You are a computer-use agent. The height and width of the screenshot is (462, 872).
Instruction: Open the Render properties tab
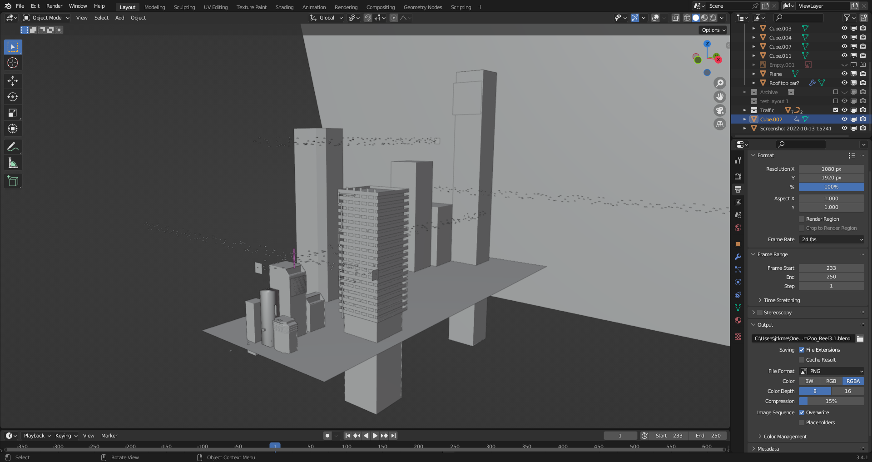click(738, 176)
